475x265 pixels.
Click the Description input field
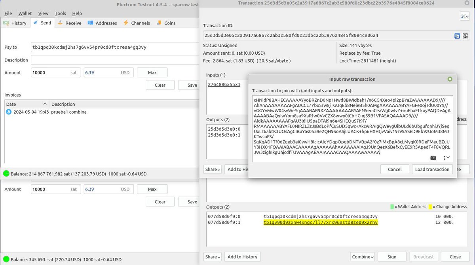[x=115, y=60]
